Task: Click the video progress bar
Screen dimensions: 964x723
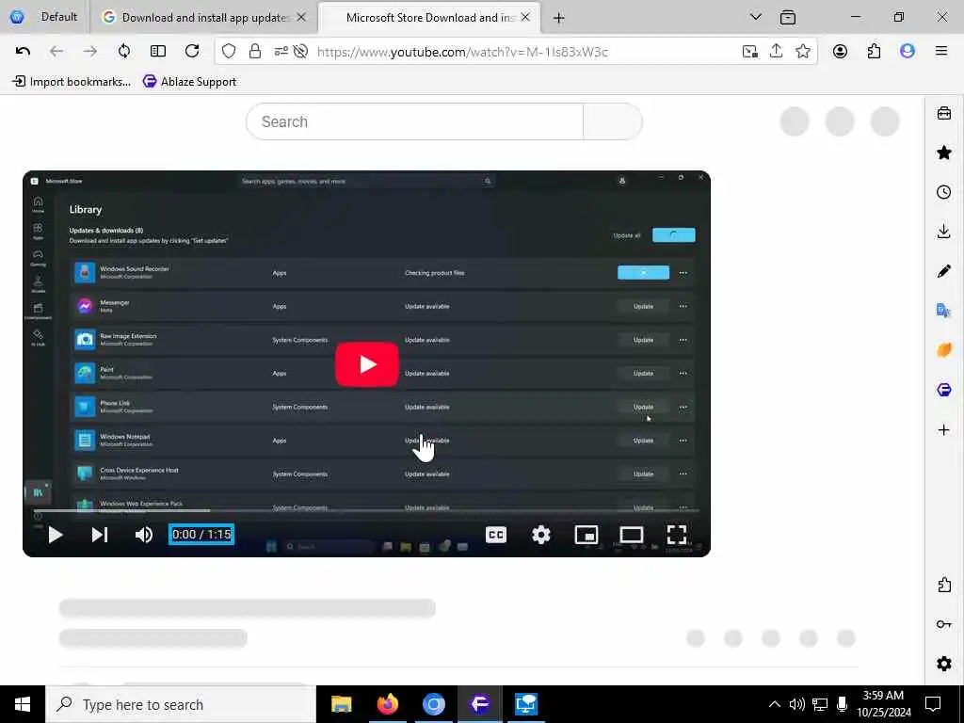Action: point(366,510)
